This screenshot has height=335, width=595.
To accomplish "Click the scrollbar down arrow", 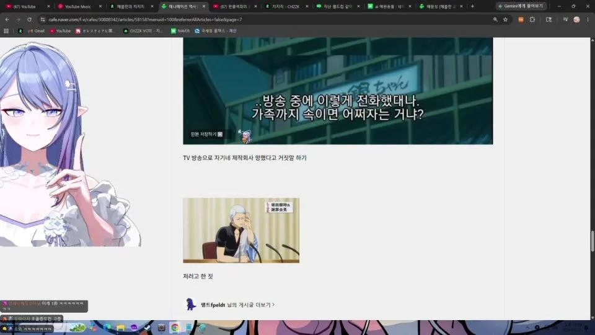I will pyautogui.click(x=593, y=318).
